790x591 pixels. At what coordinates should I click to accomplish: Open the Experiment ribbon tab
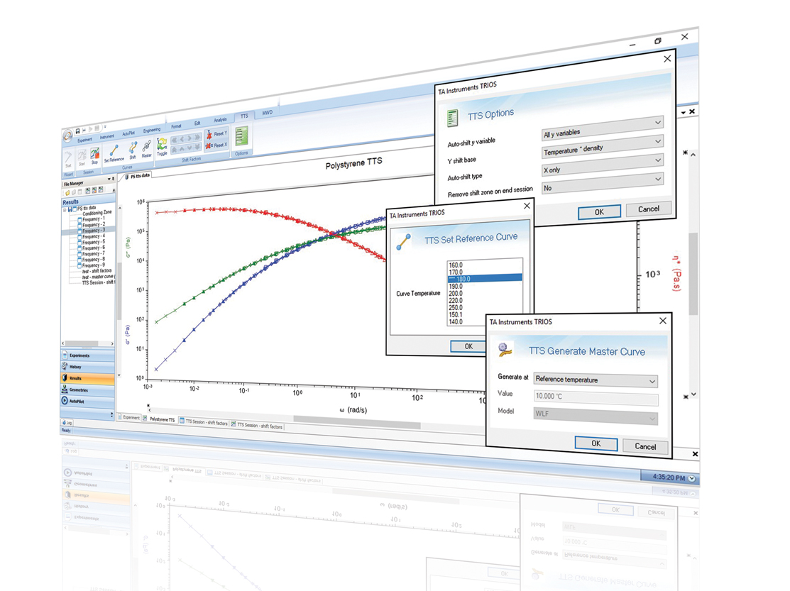tap(84, 140)
